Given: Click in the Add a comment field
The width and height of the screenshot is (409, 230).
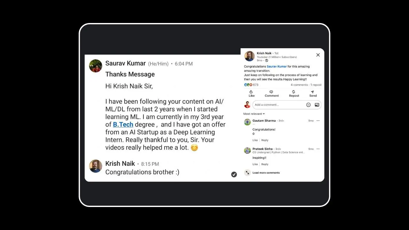Looking at the screenshot, I should (278, 105).
